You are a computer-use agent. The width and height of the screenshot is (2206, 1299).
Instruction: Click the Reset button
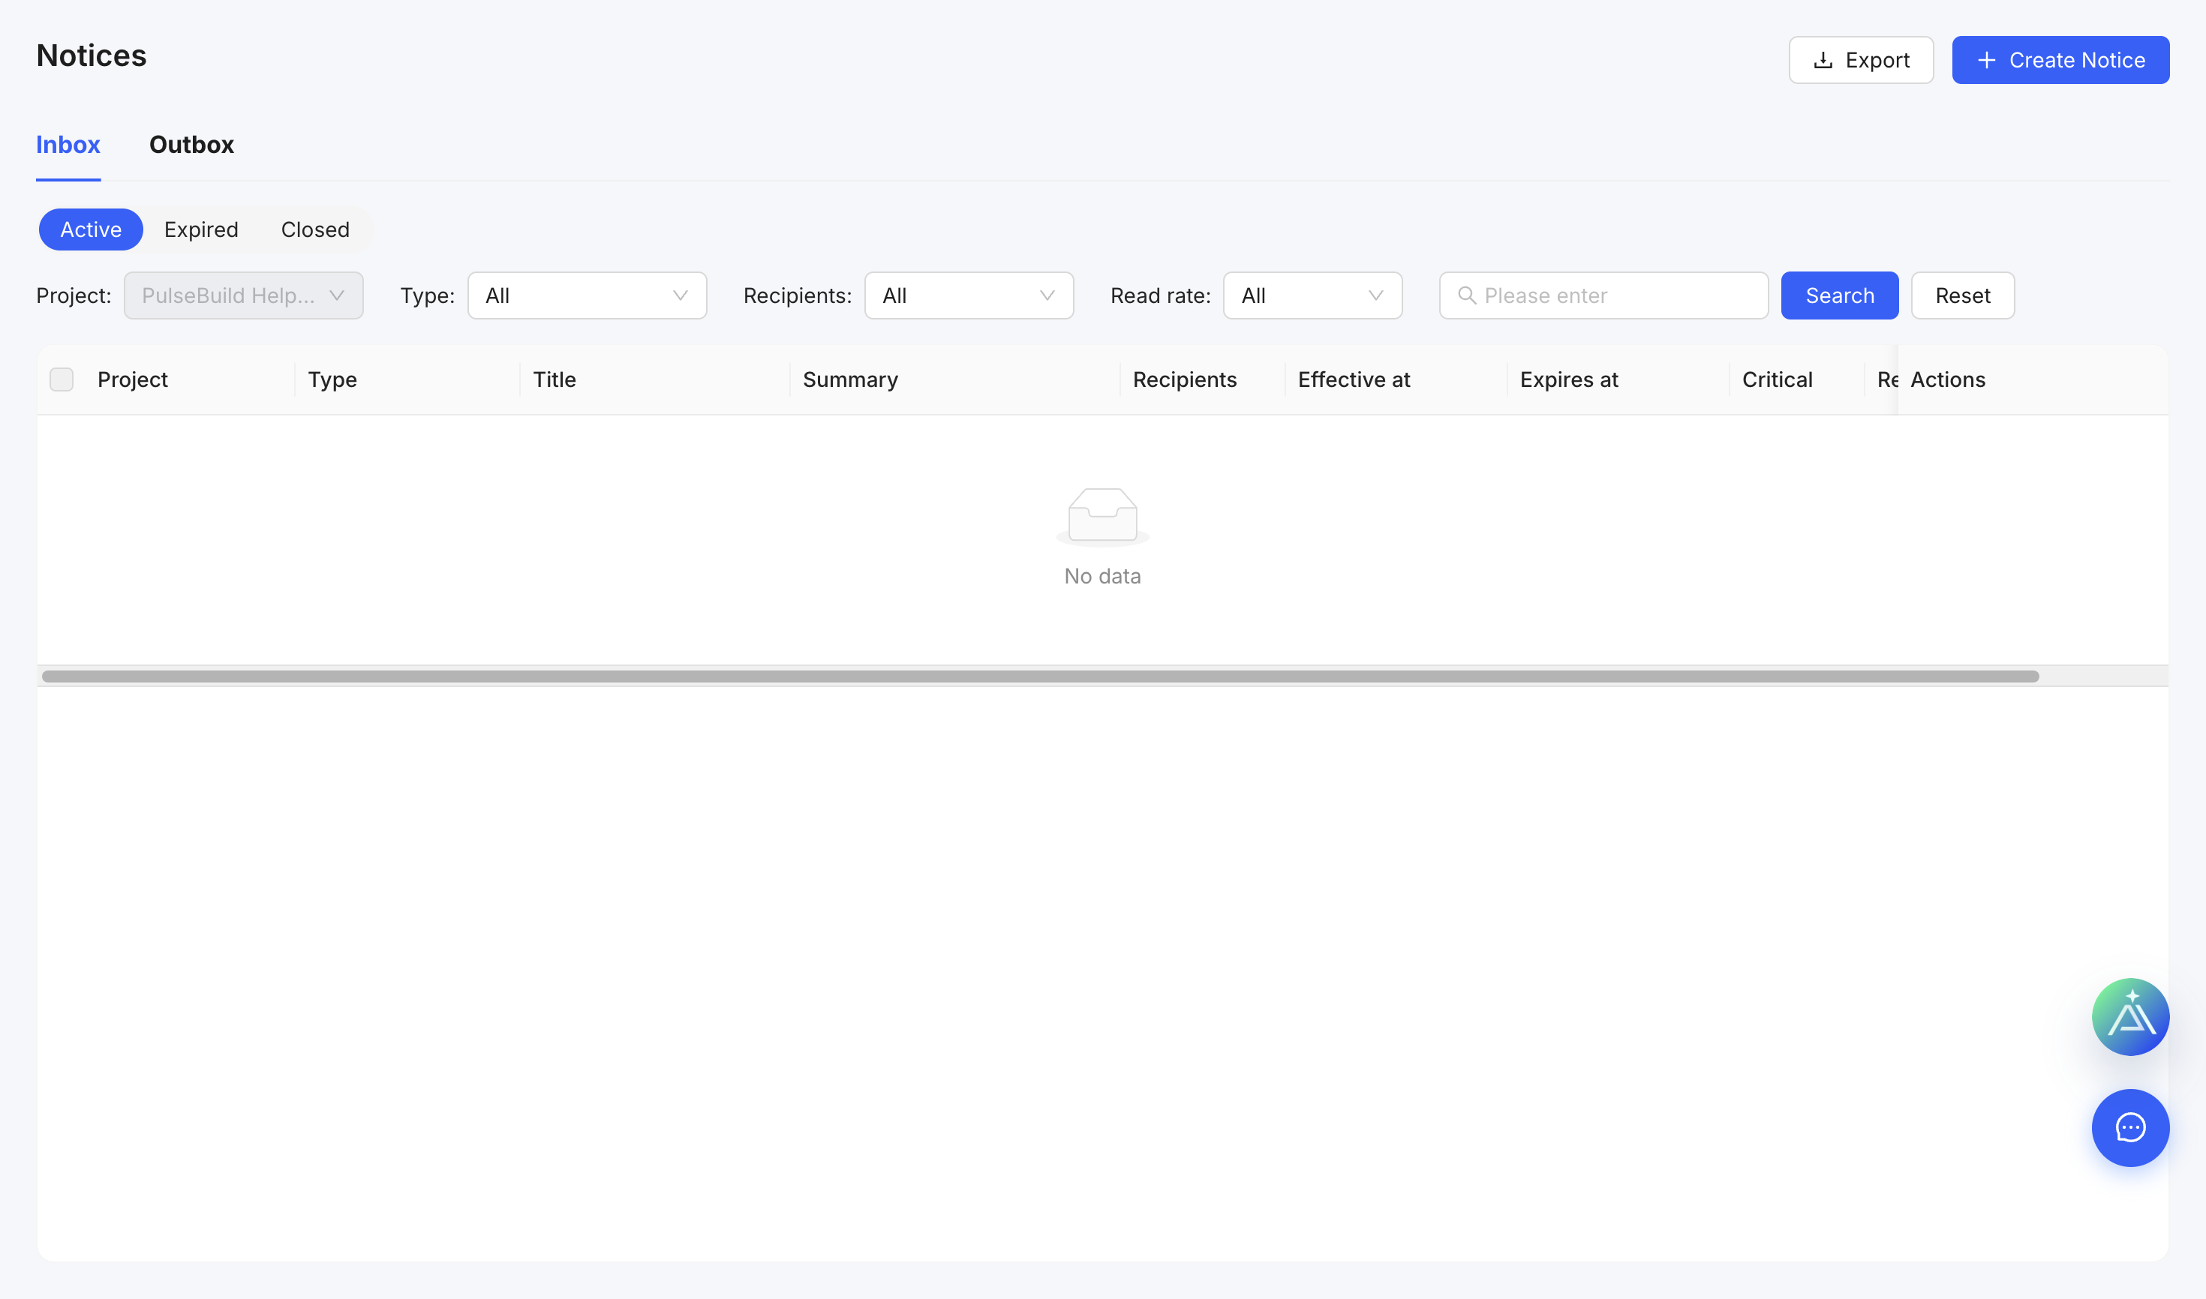coord(1961,295)
